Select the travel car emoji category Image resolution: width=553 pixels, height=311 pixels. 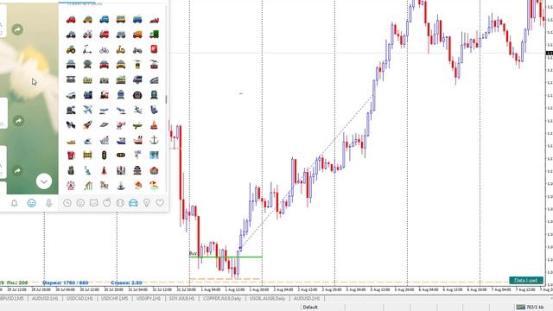point(133,203)
